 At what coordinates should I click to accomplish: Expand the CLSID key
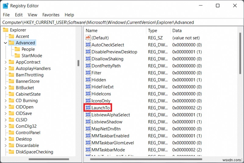[5, 120]
